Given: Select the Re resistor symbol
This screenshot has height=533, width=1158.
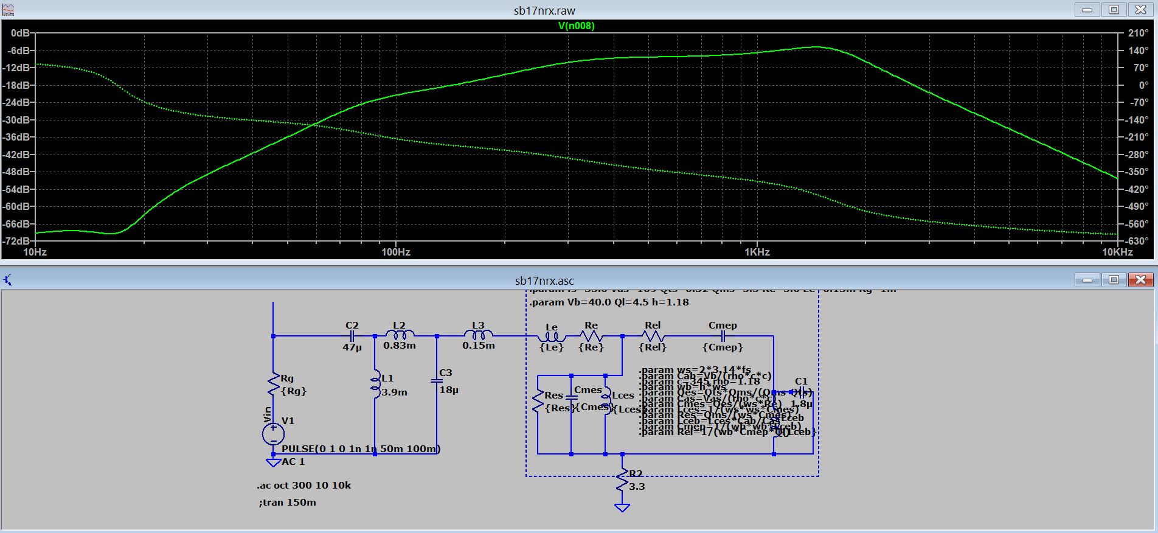Looking at the screenshot, I should (591, 336).
